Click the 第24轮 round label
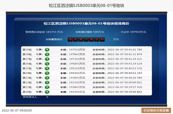173x114 pixels. click(x=27, y=73)
